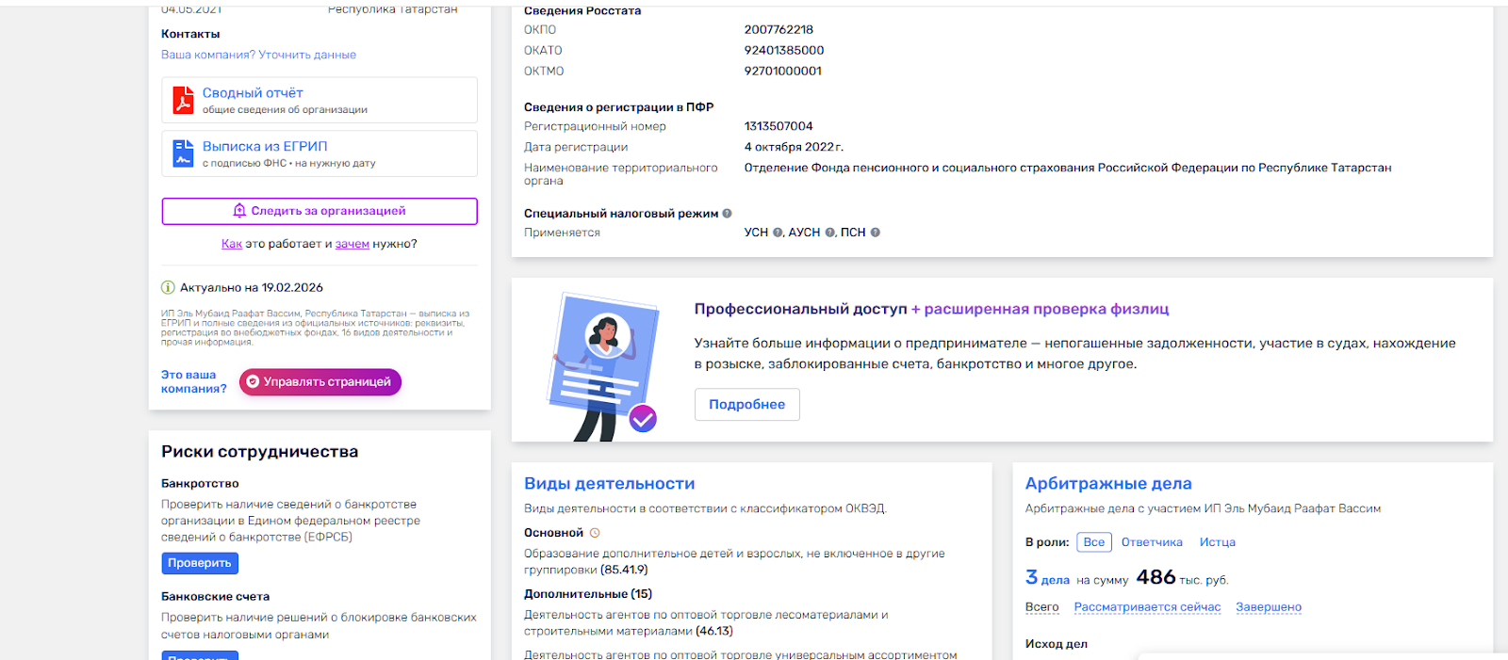This screenshot has height=660, width=1508.
Task: Click ОКПО value 2007762218
Action: (x=779, y=30)
